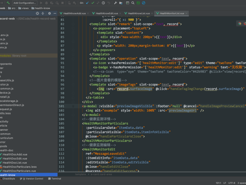This screenshot has height=185, width=246.
Task: Open Project Structure folder icon
Action: 121,3
